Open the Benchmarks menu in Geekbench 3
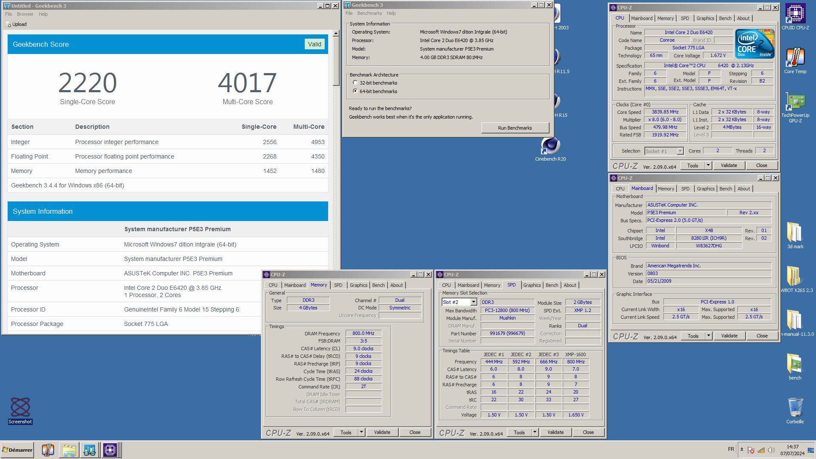The width and height of the screenshot is (816, 459). (x=369, y=13)
